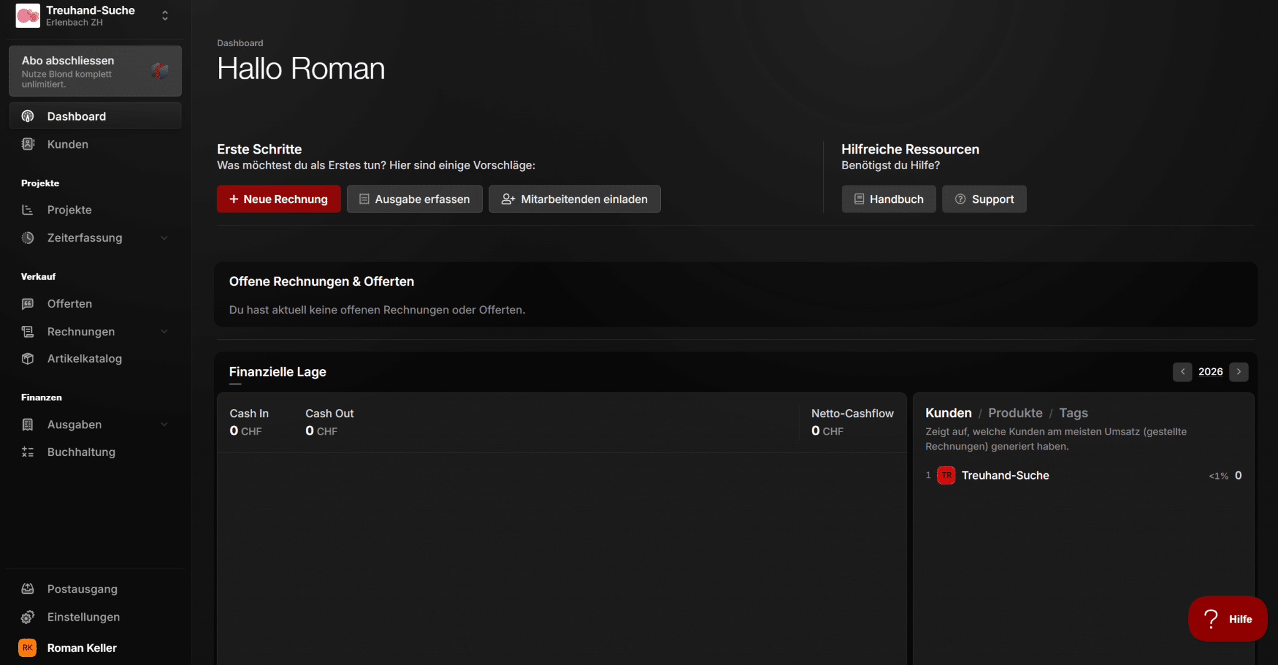Expand the Rechnungen submenu
The height and width of the screenshot is (665, 1278).
point(164,332)
